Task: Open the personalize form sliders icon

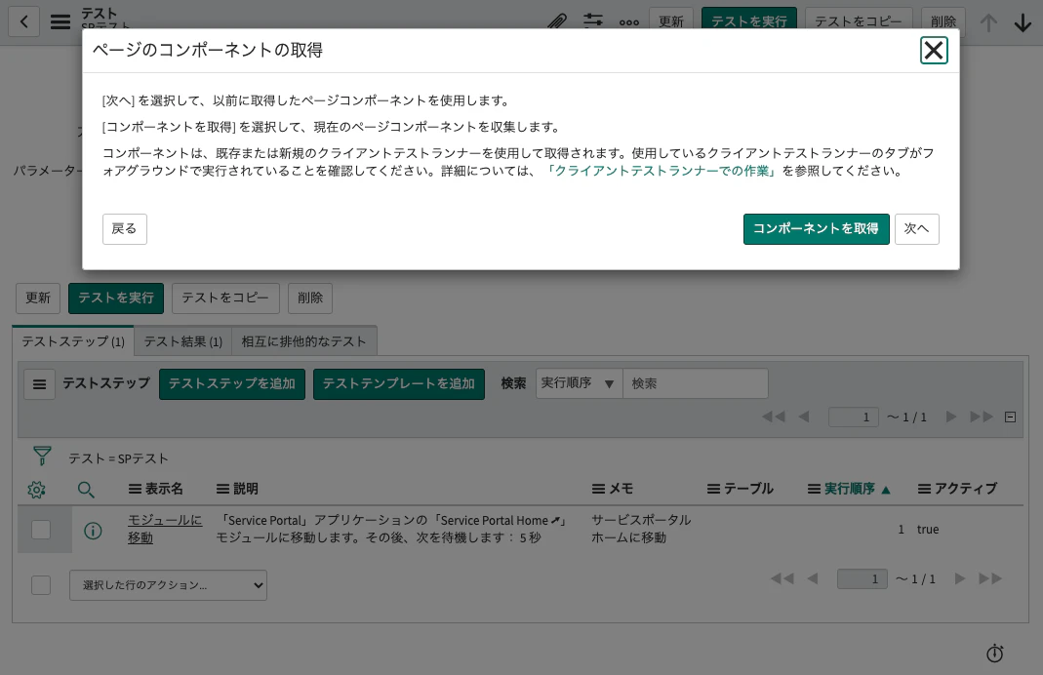Action: click(x=592, y=20)
